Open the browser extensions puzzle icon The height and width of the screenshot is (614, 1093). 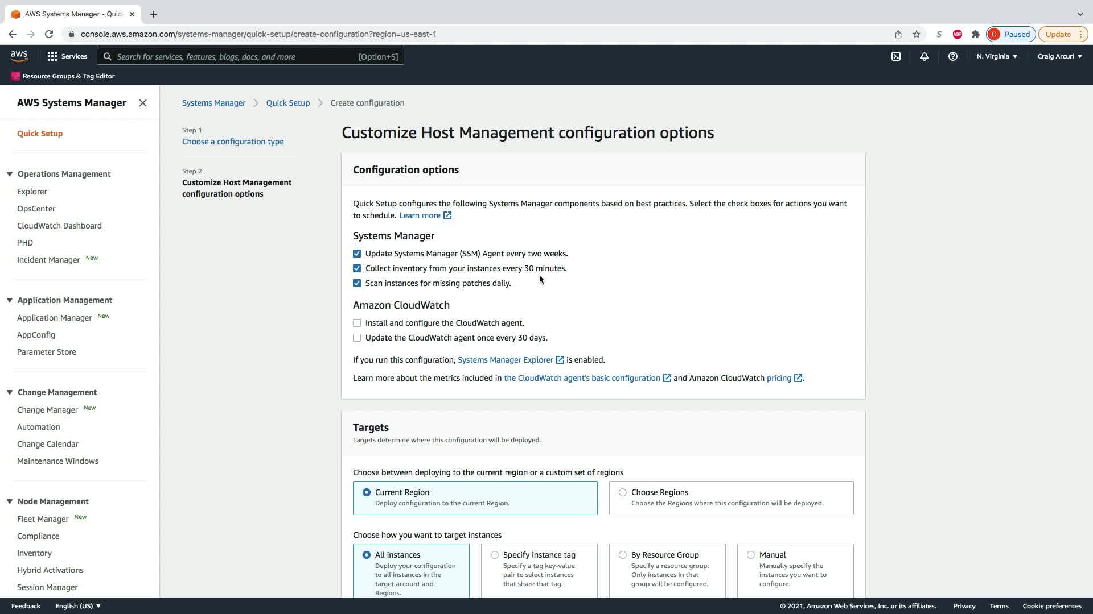point(976,34)
